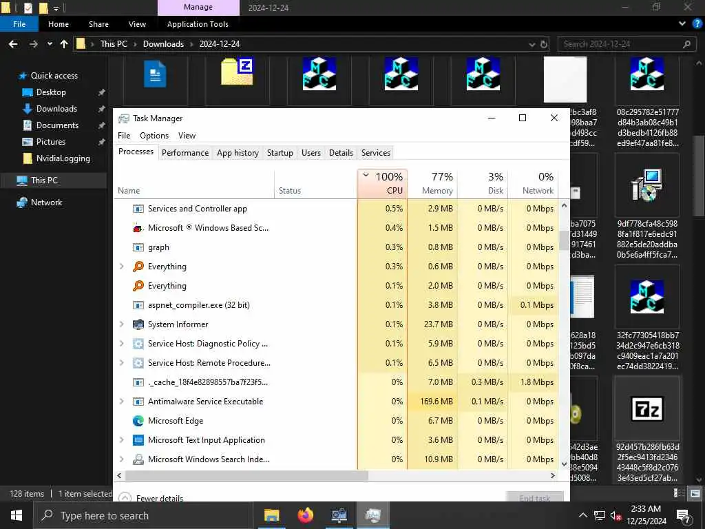Select the zipped folder icon in Explorer
The height and width of the screenshot is (529, 705).
point(237,72)
